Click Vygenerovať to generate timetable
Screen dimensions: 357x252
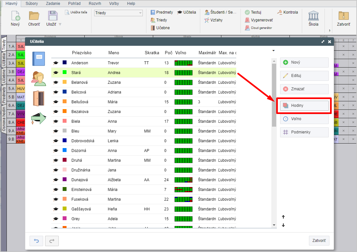pyautogui.click(x=259, y=20)
